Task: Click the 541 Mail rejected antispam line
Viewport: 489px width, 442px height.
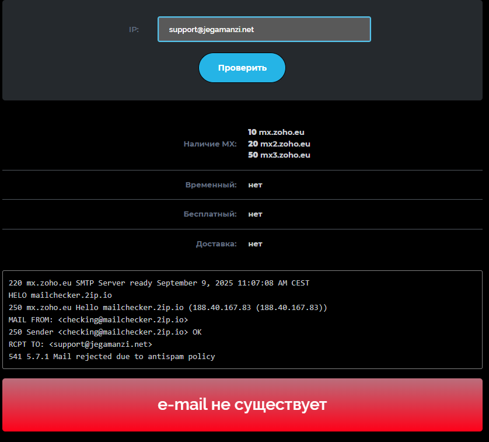Action: pyautogui.click(x=111, y=356)
